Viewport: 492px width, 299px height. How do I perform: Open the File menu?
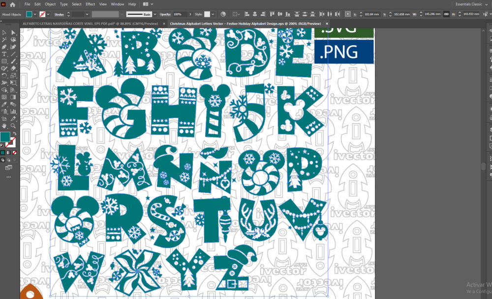click(27, 4)
